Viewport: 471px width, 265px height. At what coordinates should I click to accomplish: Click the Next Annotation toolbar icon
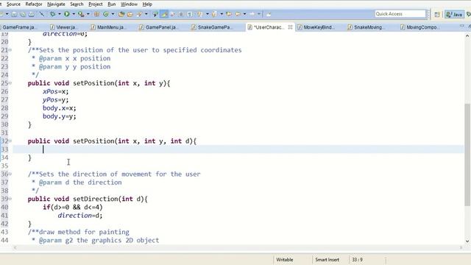click(x=200, y=14)
